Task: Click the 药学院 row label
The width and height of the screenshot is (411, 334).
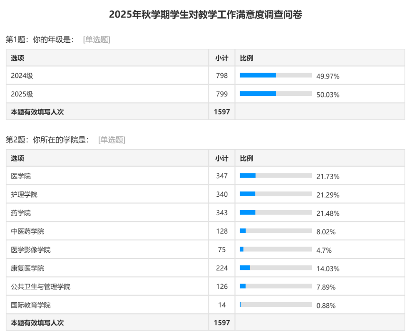Action: 21,213
